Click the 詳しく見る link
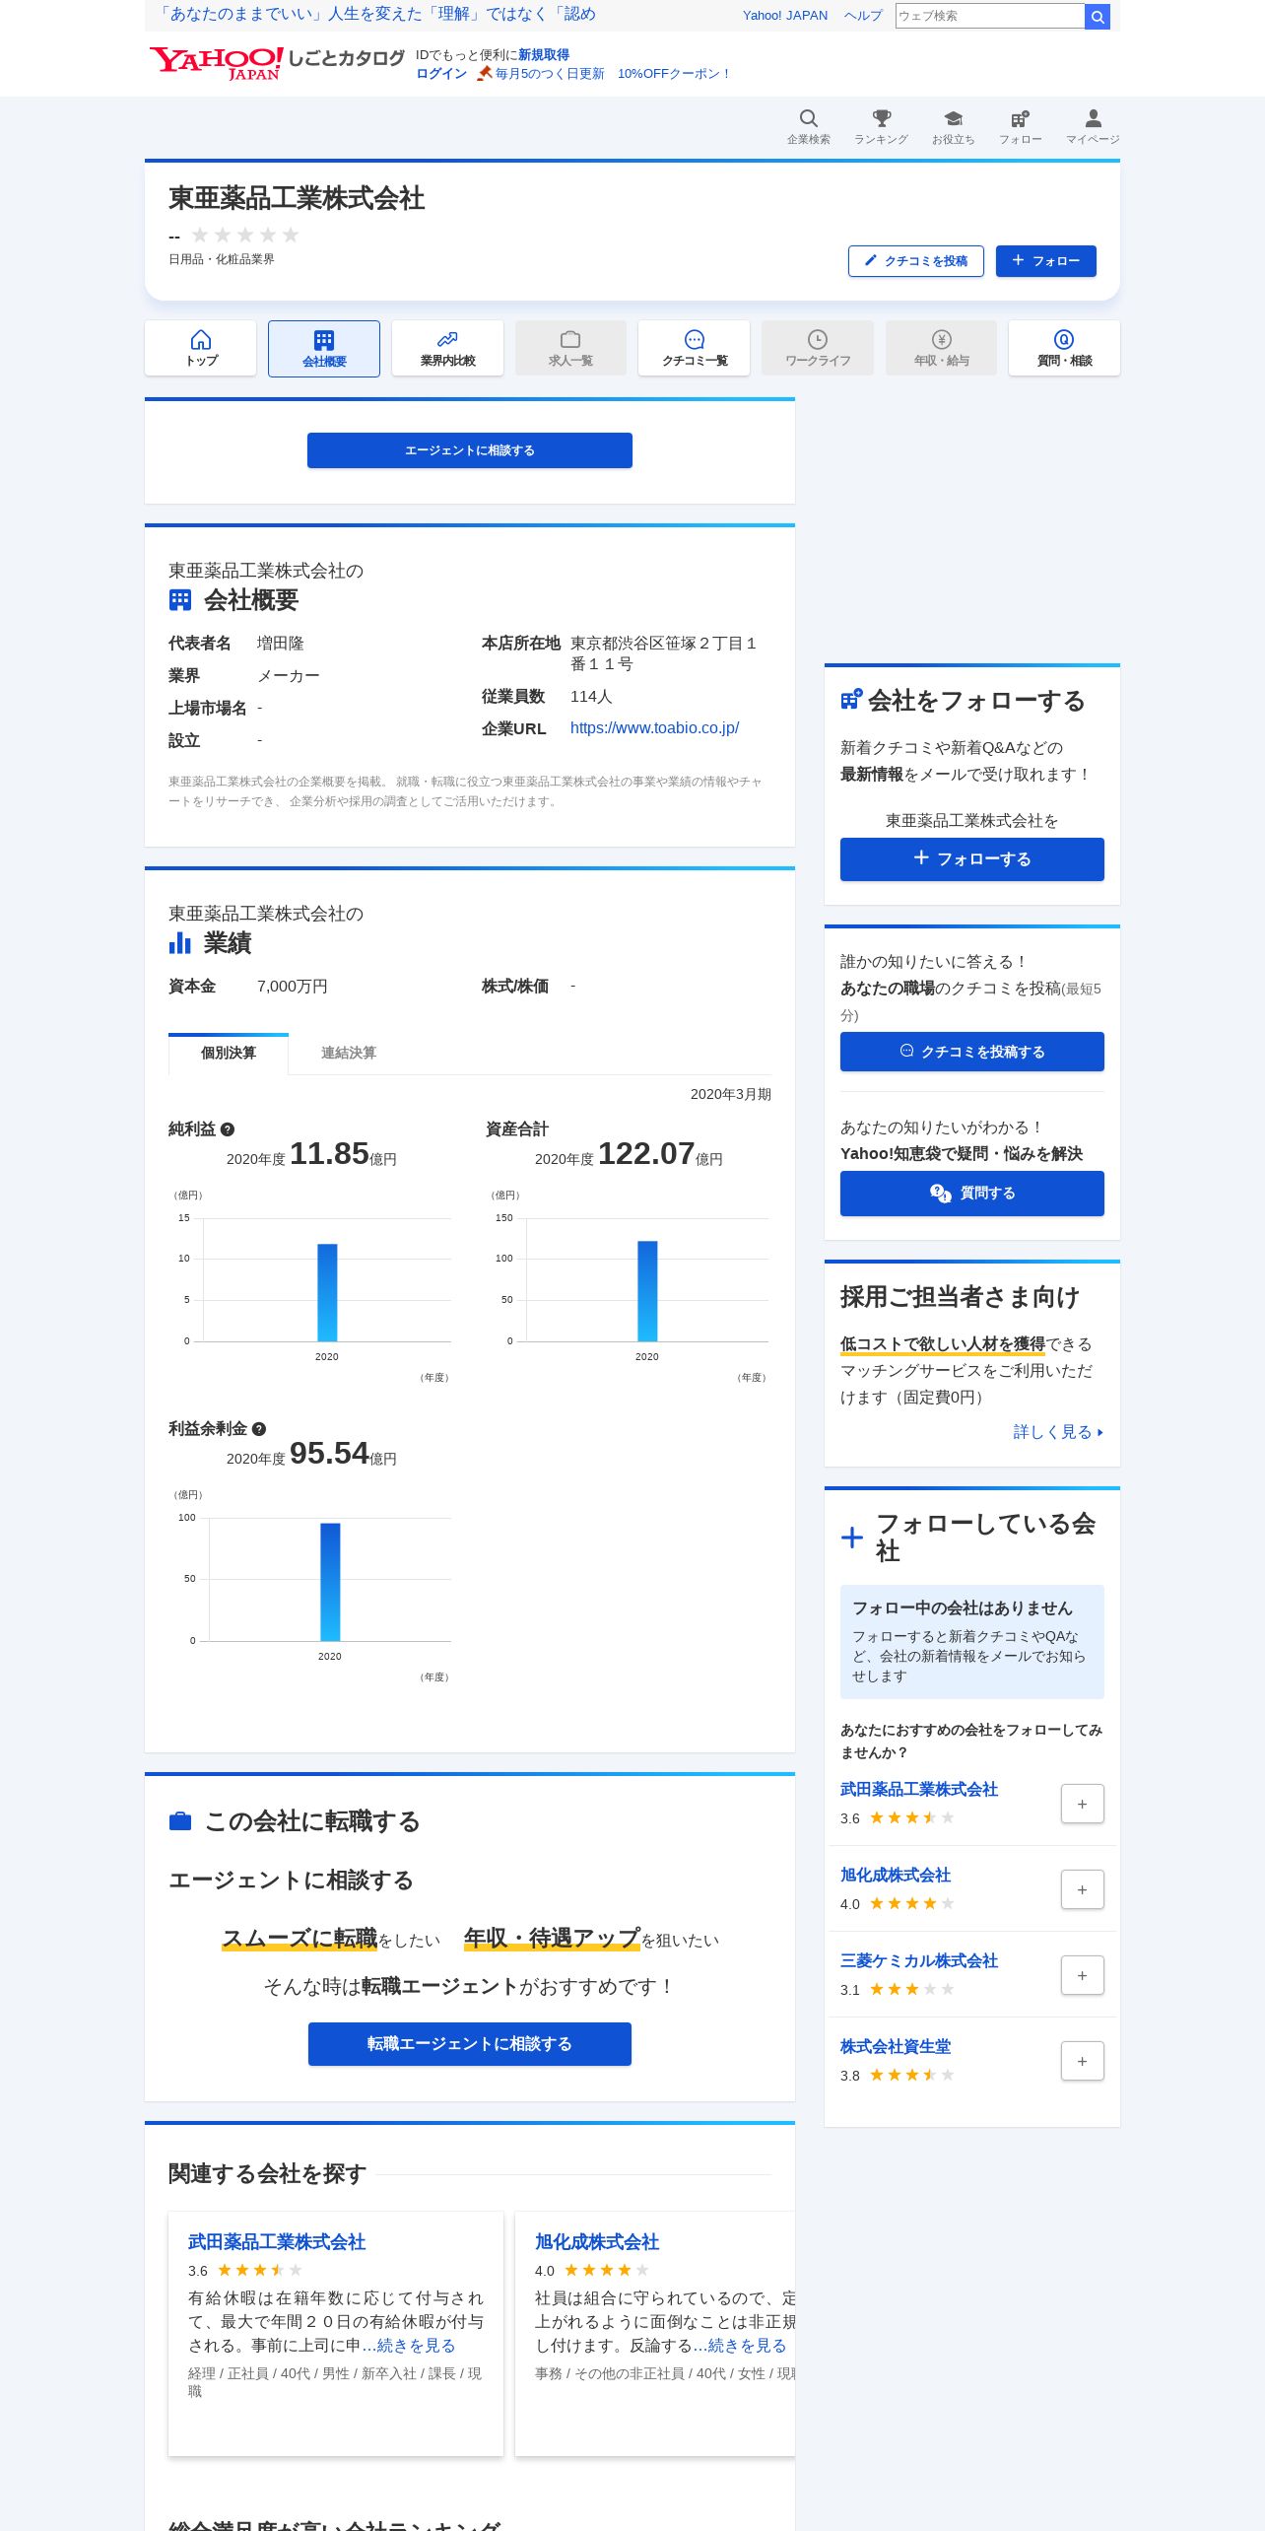The width and height of the screenshot is (1265, 2531). [1058, 1432]
